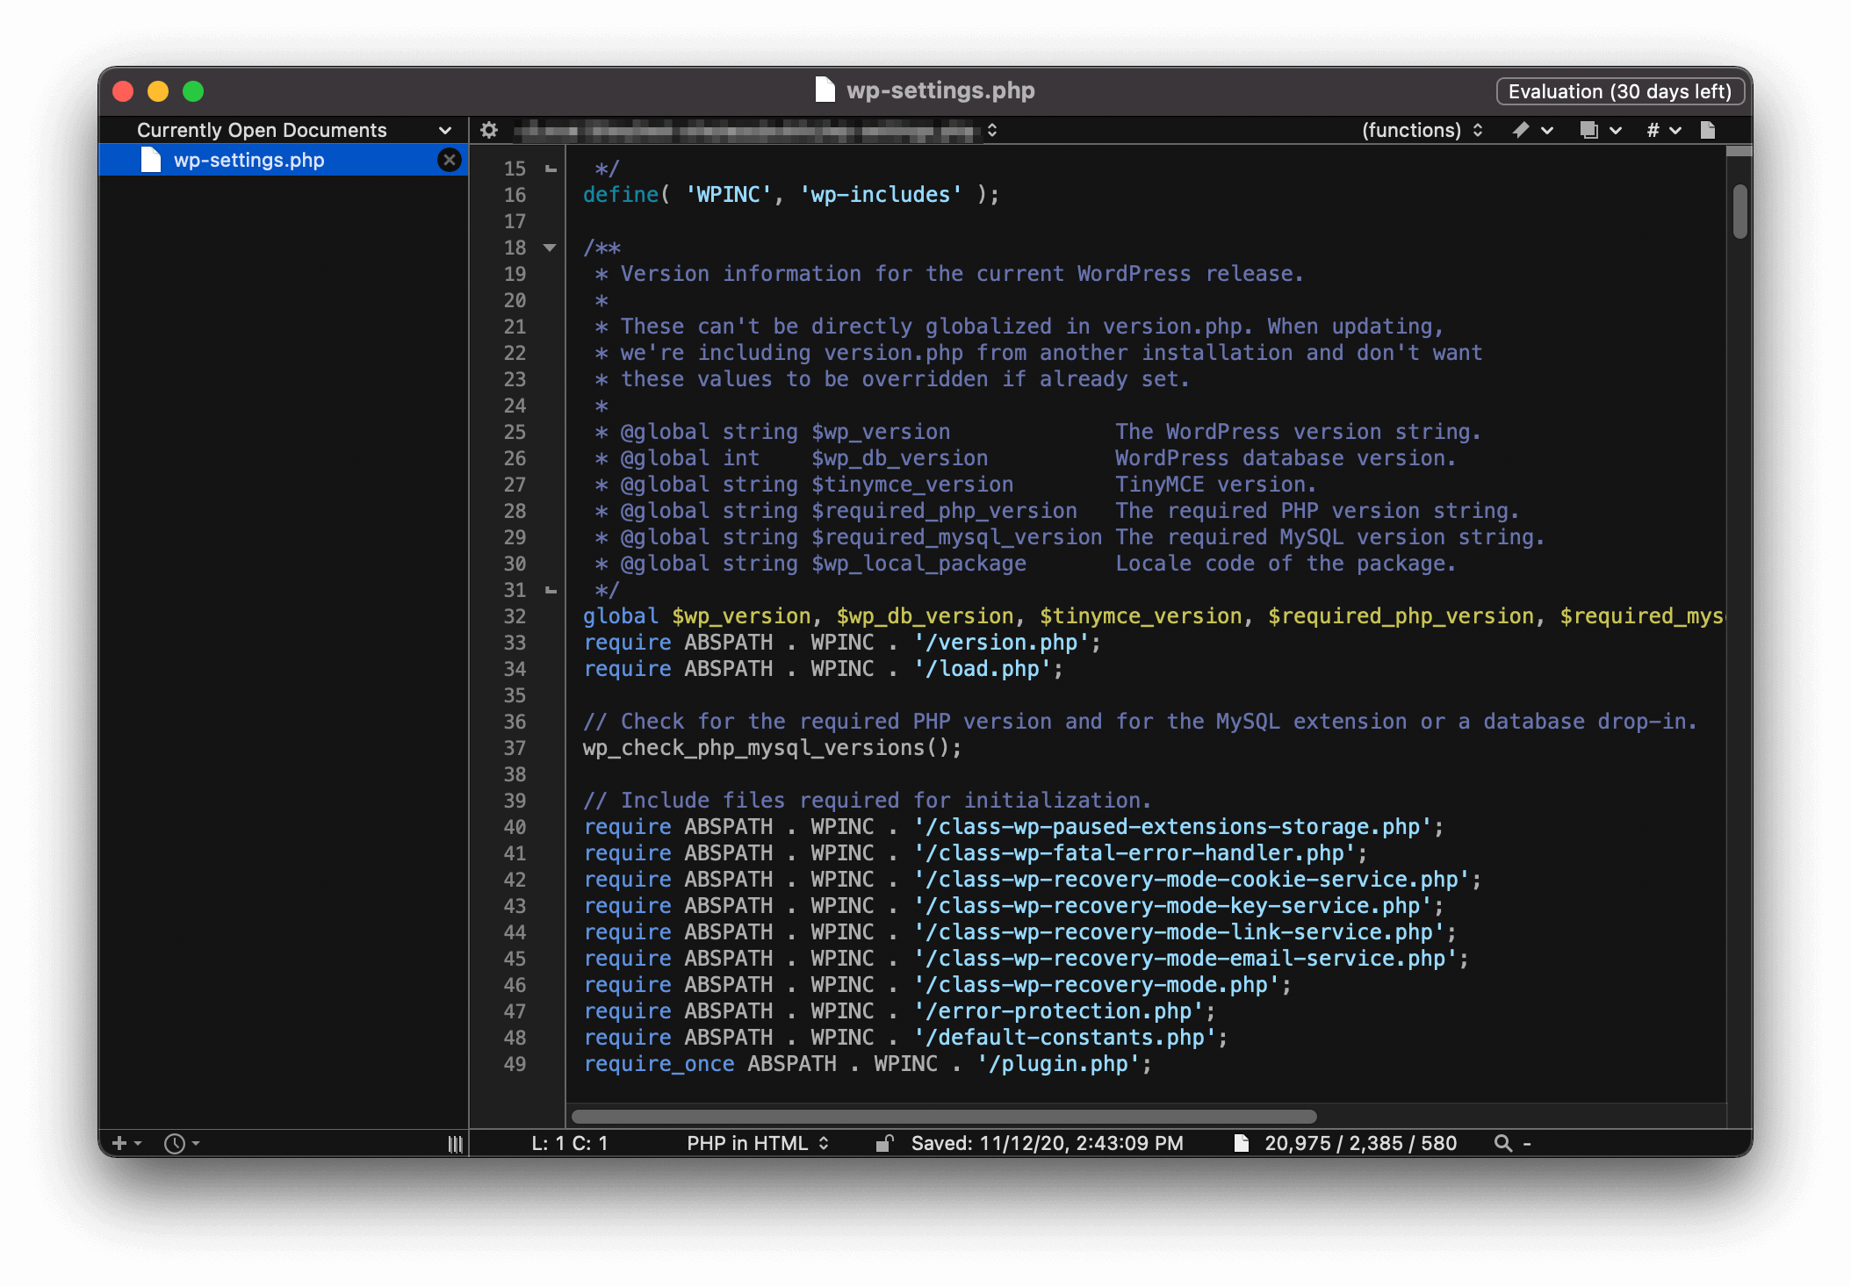Click the hash/symbol icon in toolbar
The width and height of the screenshot is (1851, 1287).
coord(1653,131)
